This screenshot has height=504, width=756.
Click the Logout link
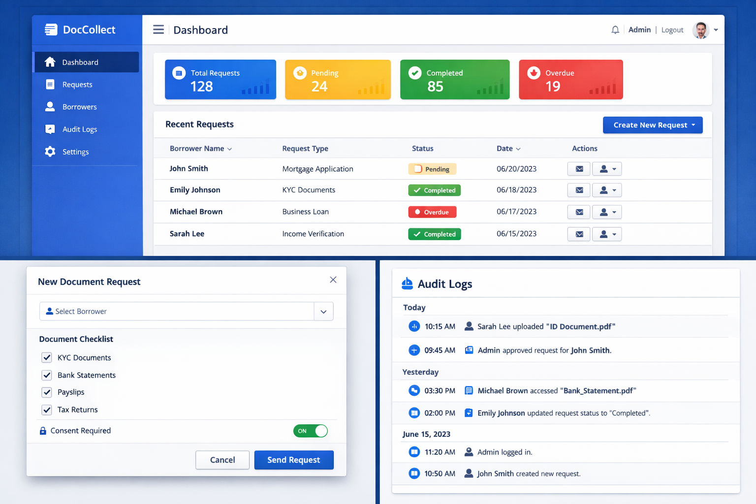click(672, 30)
